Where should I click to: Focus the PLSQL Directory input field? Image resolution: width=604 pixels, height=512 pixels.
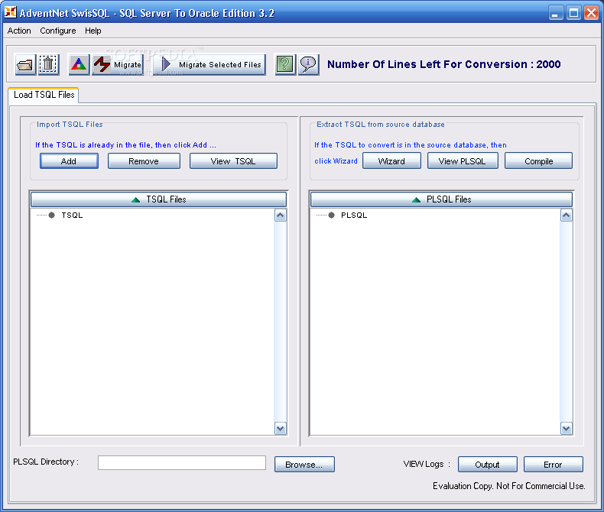[182, 463]
